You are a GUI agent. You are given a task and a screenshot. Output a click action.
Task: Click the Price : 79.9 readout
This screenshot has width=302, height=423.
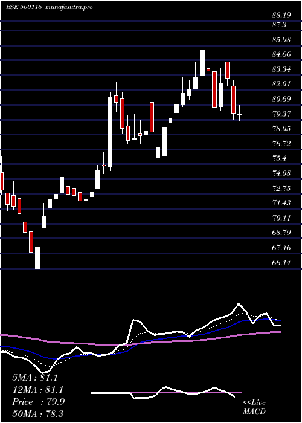click(39, 402)
